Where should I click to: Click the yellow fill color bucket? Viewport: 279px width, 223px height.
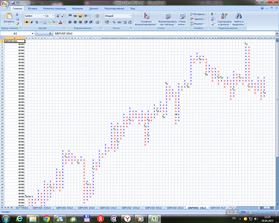tap(53, 22)
